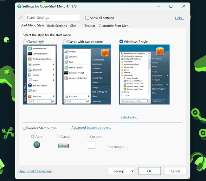Viewport: 206px width, 181px height.
Task: Open the Help link
Action: coord(179,18)
